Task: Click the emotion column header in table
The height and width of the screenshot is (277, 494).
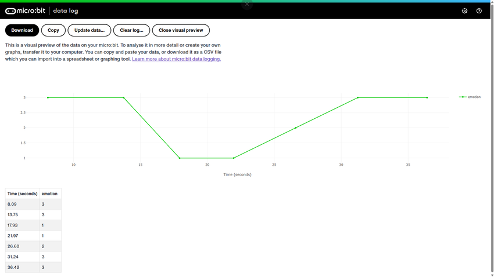Action: click(50, 194)
